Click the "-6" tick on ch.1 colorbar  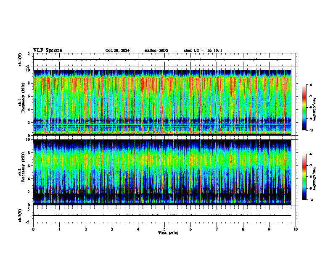coord(310,84)
